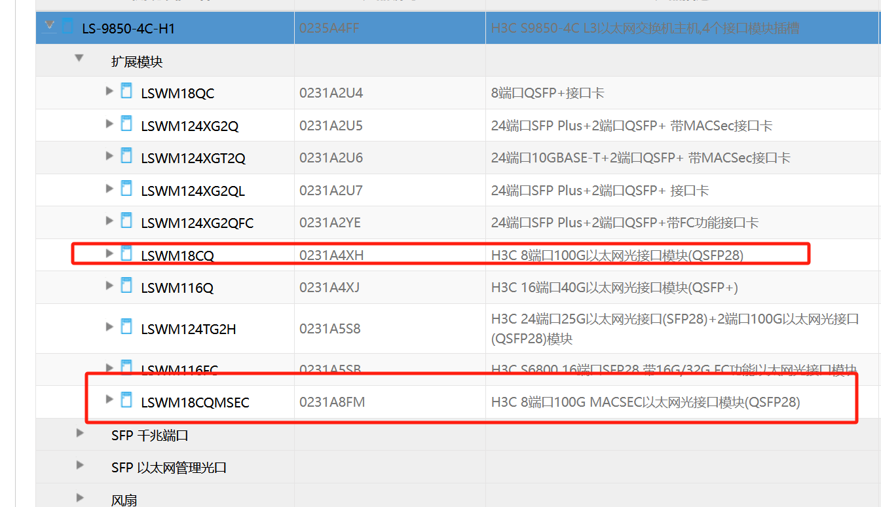
Task: Expand the LSWM18QC row
Action: pos(109,91)
